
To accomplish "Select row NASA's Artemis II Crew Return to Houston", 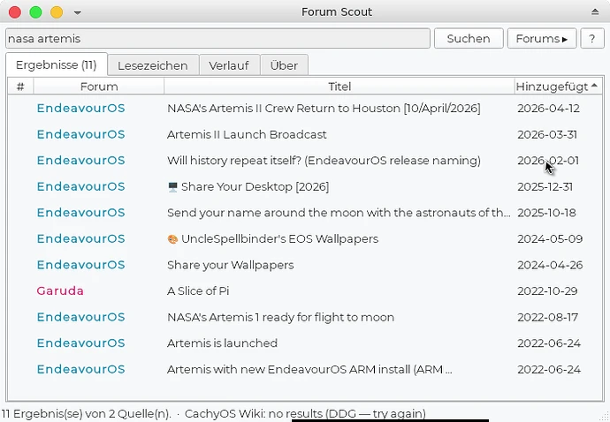I will pos(305,108).
